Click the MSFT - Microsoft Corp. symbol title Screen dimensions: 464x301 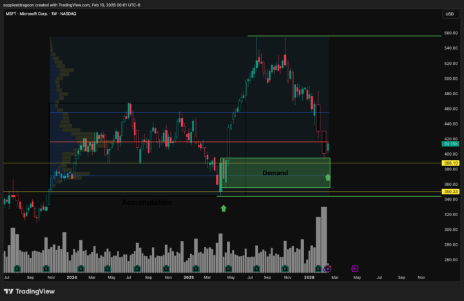coord(41,14)
